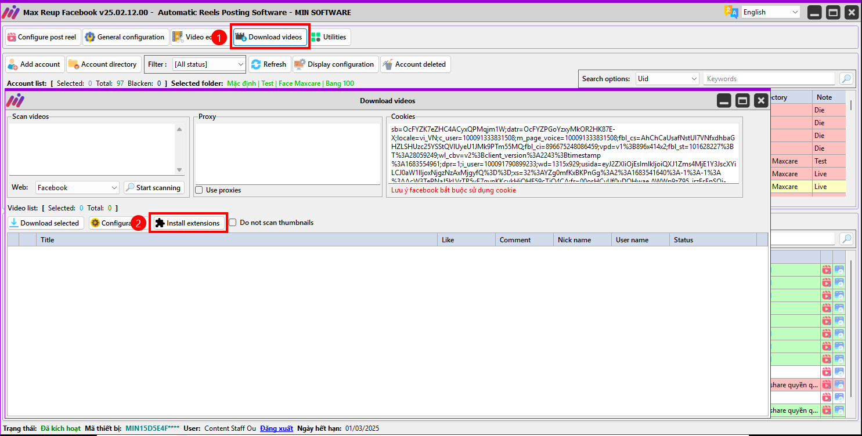This screenshot has height=436, width=862.
Task: Click the Refresh button
Action: point(269,64)
